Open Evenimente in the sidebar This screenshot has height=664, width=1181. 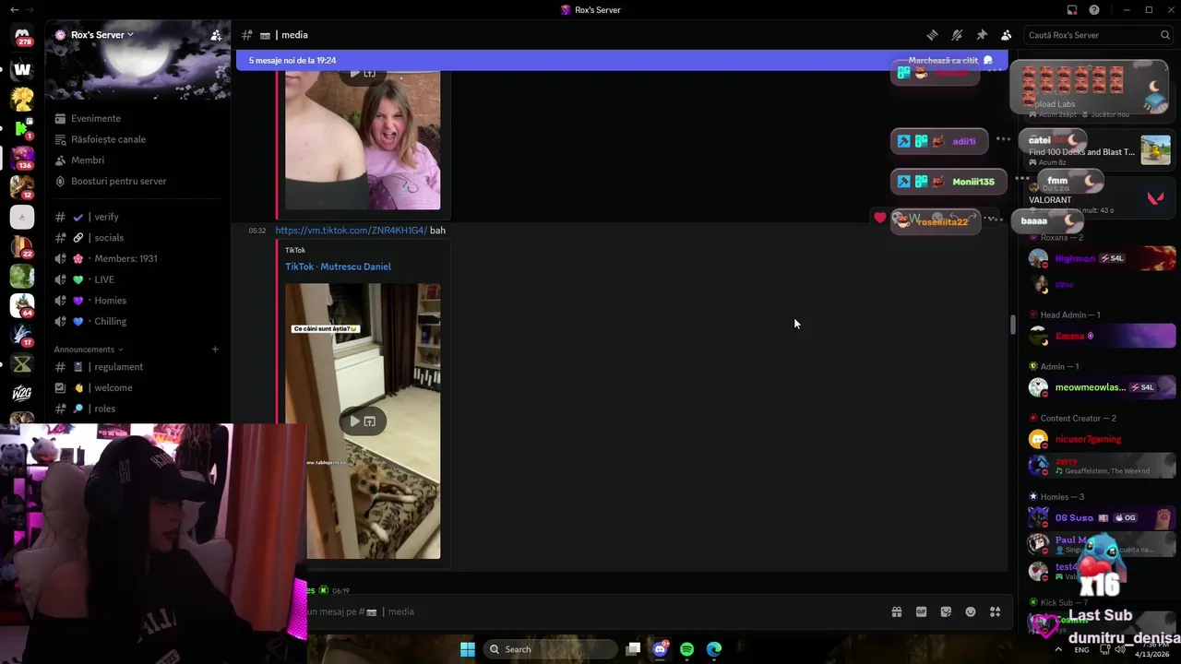click(95, 118)
